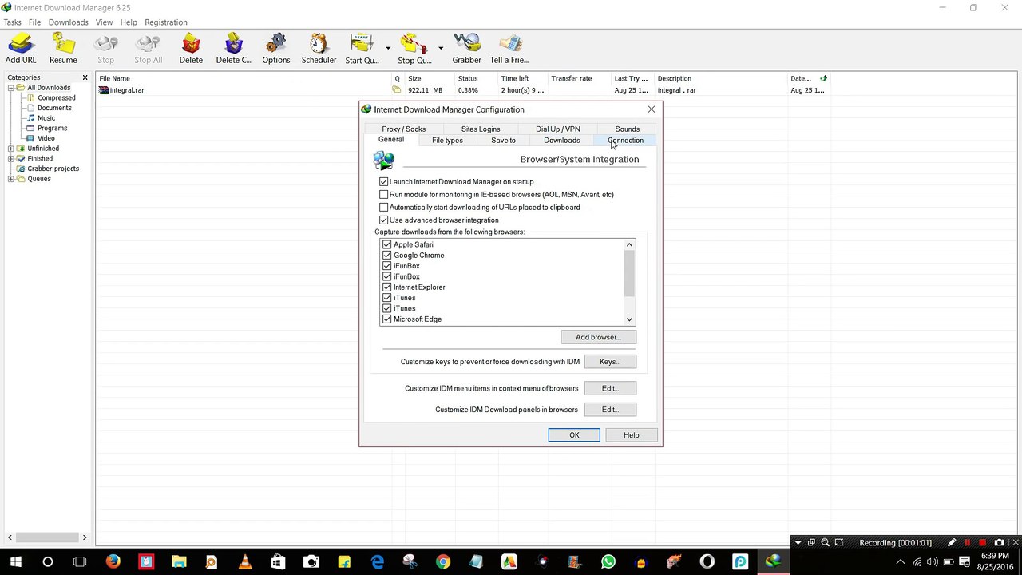
Task: Uncheck Internet Explorer in browser list
Action: (x=387, y=287)
